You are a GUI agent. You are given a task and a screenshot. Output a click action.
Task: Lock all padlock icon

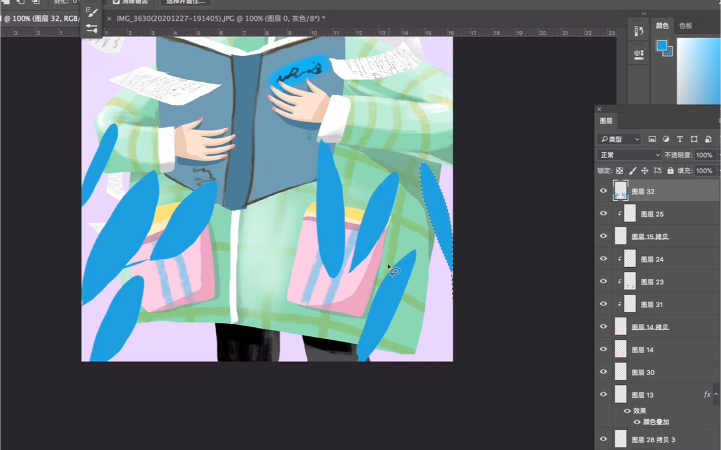pos(670,170)
